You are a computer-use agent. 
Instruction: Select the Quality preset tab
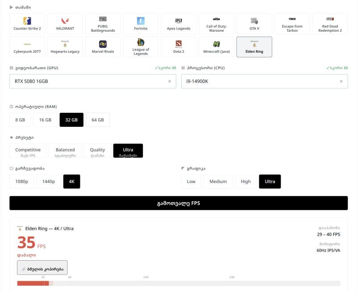(x=97, y=150)
